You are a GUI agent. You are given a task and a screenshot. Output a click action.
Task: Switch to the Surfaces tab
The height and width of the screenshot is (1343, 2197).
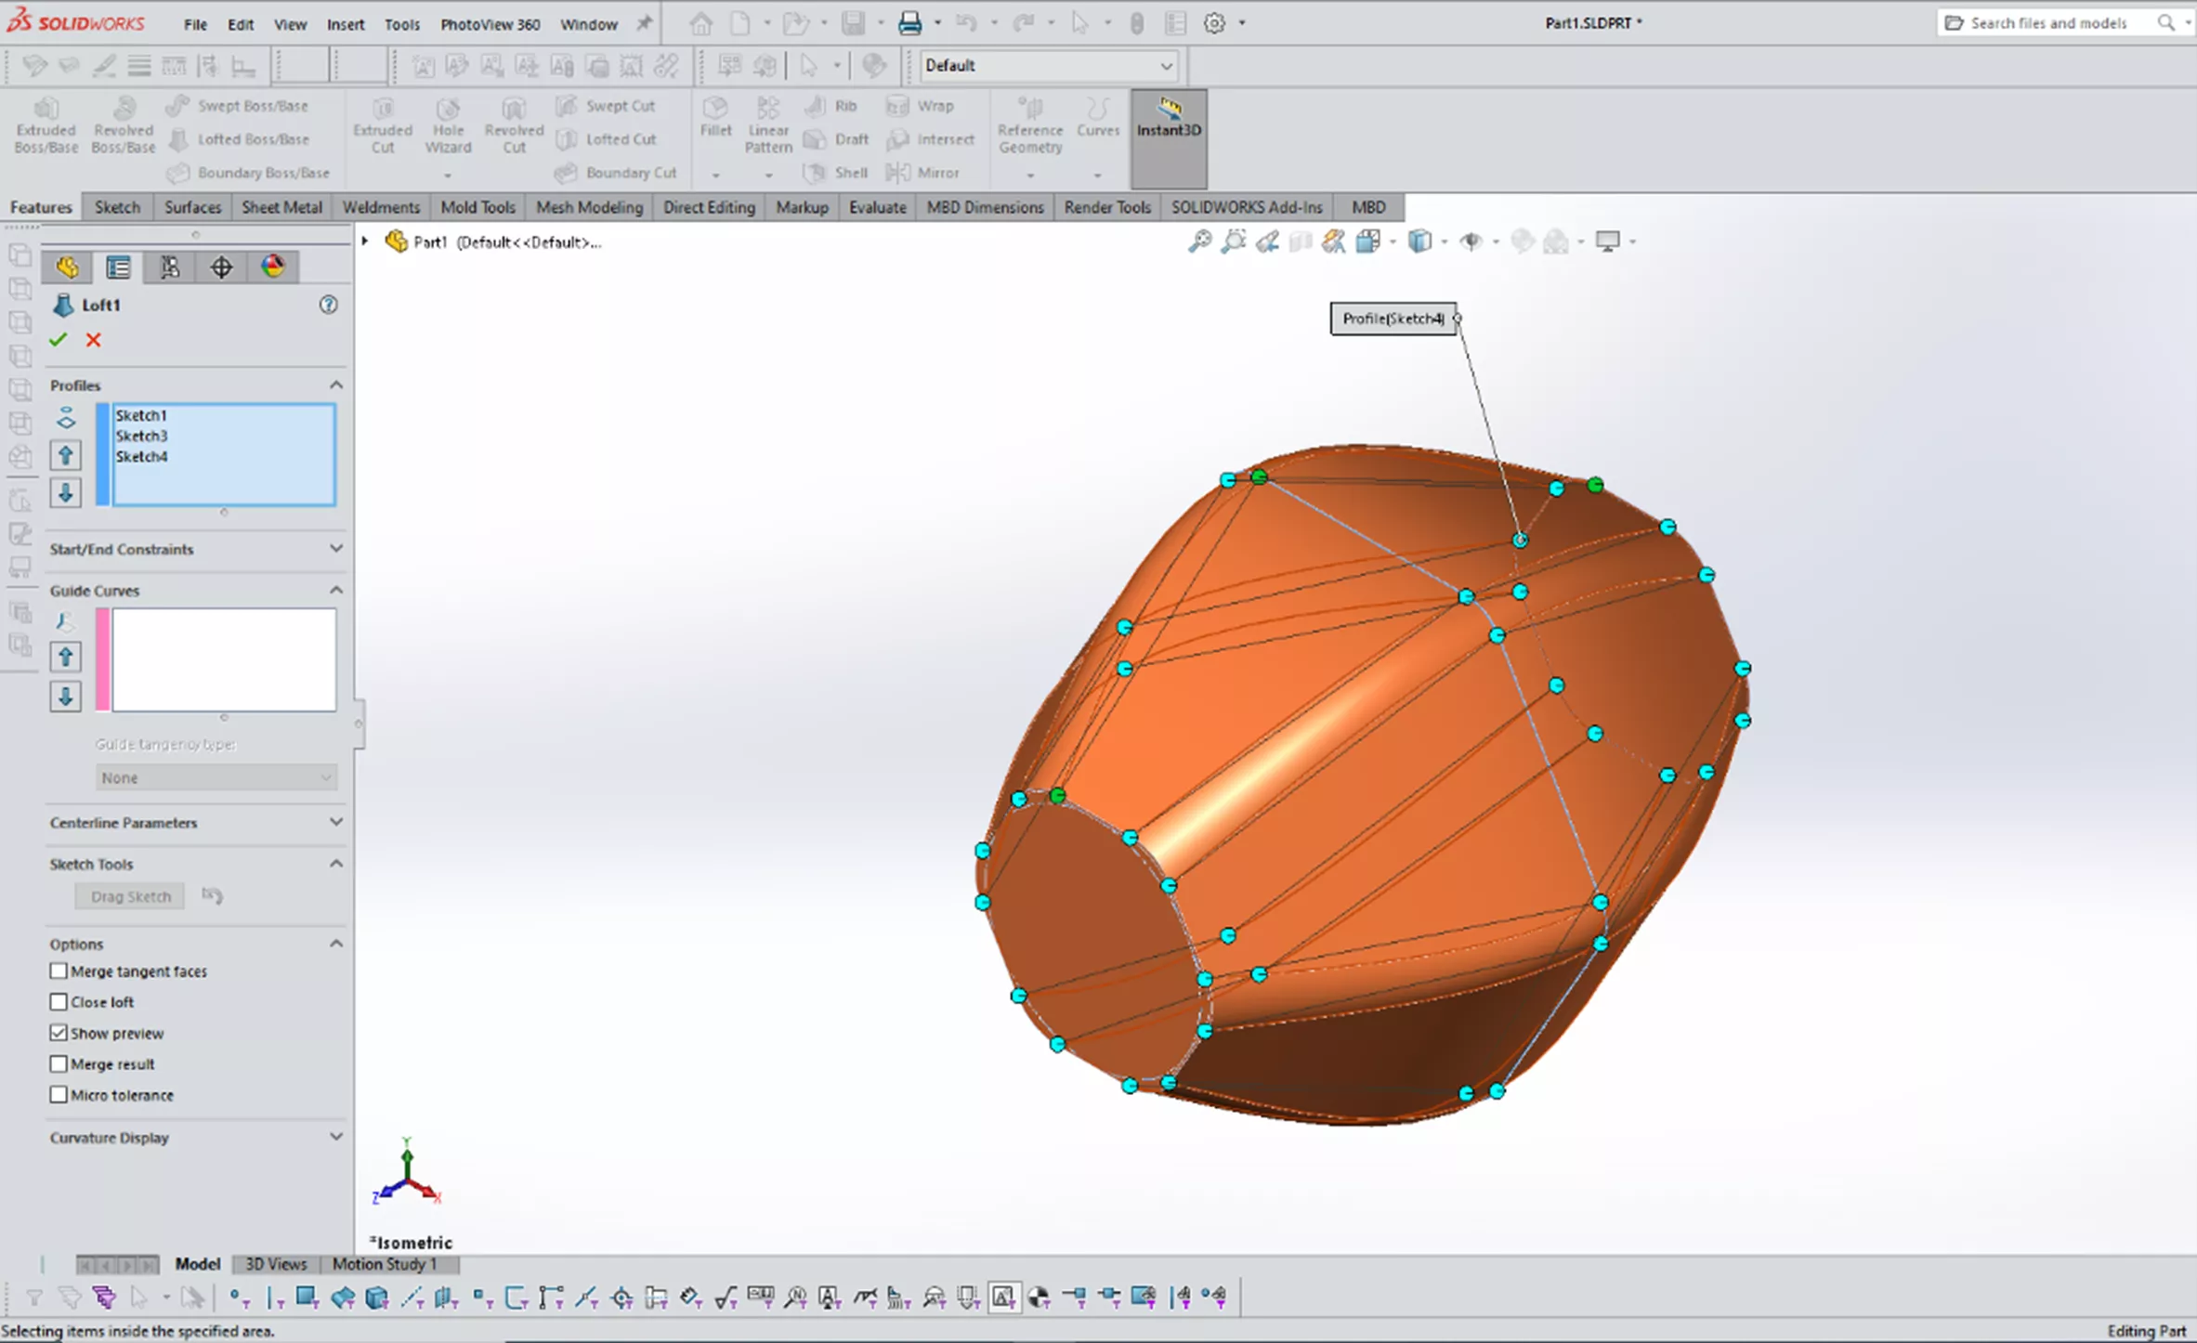tap(192, 207)
